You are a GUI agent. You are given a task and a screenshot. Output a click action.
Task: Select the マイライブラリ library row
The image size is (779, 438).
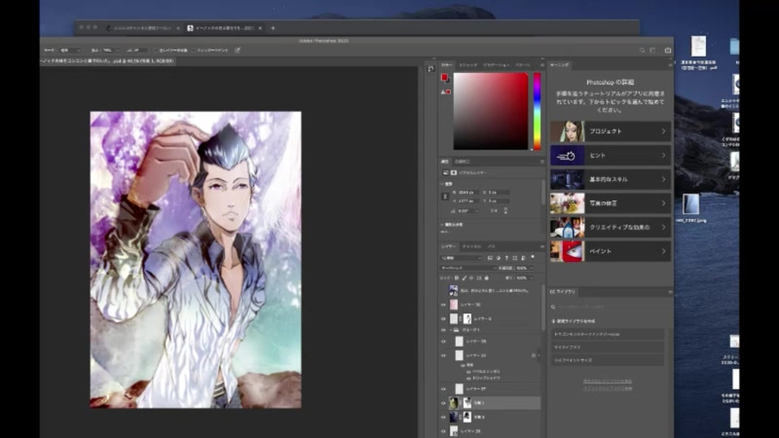point(608,347)
